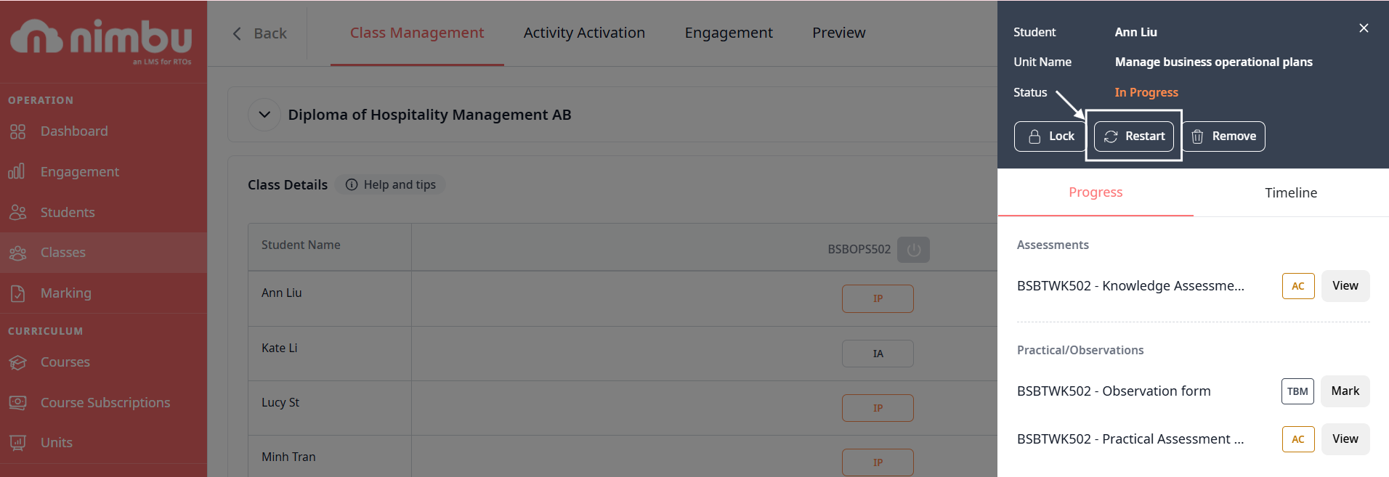Remove the student from unit
The image size is (1389, 477).
(x=1224, y=136)
